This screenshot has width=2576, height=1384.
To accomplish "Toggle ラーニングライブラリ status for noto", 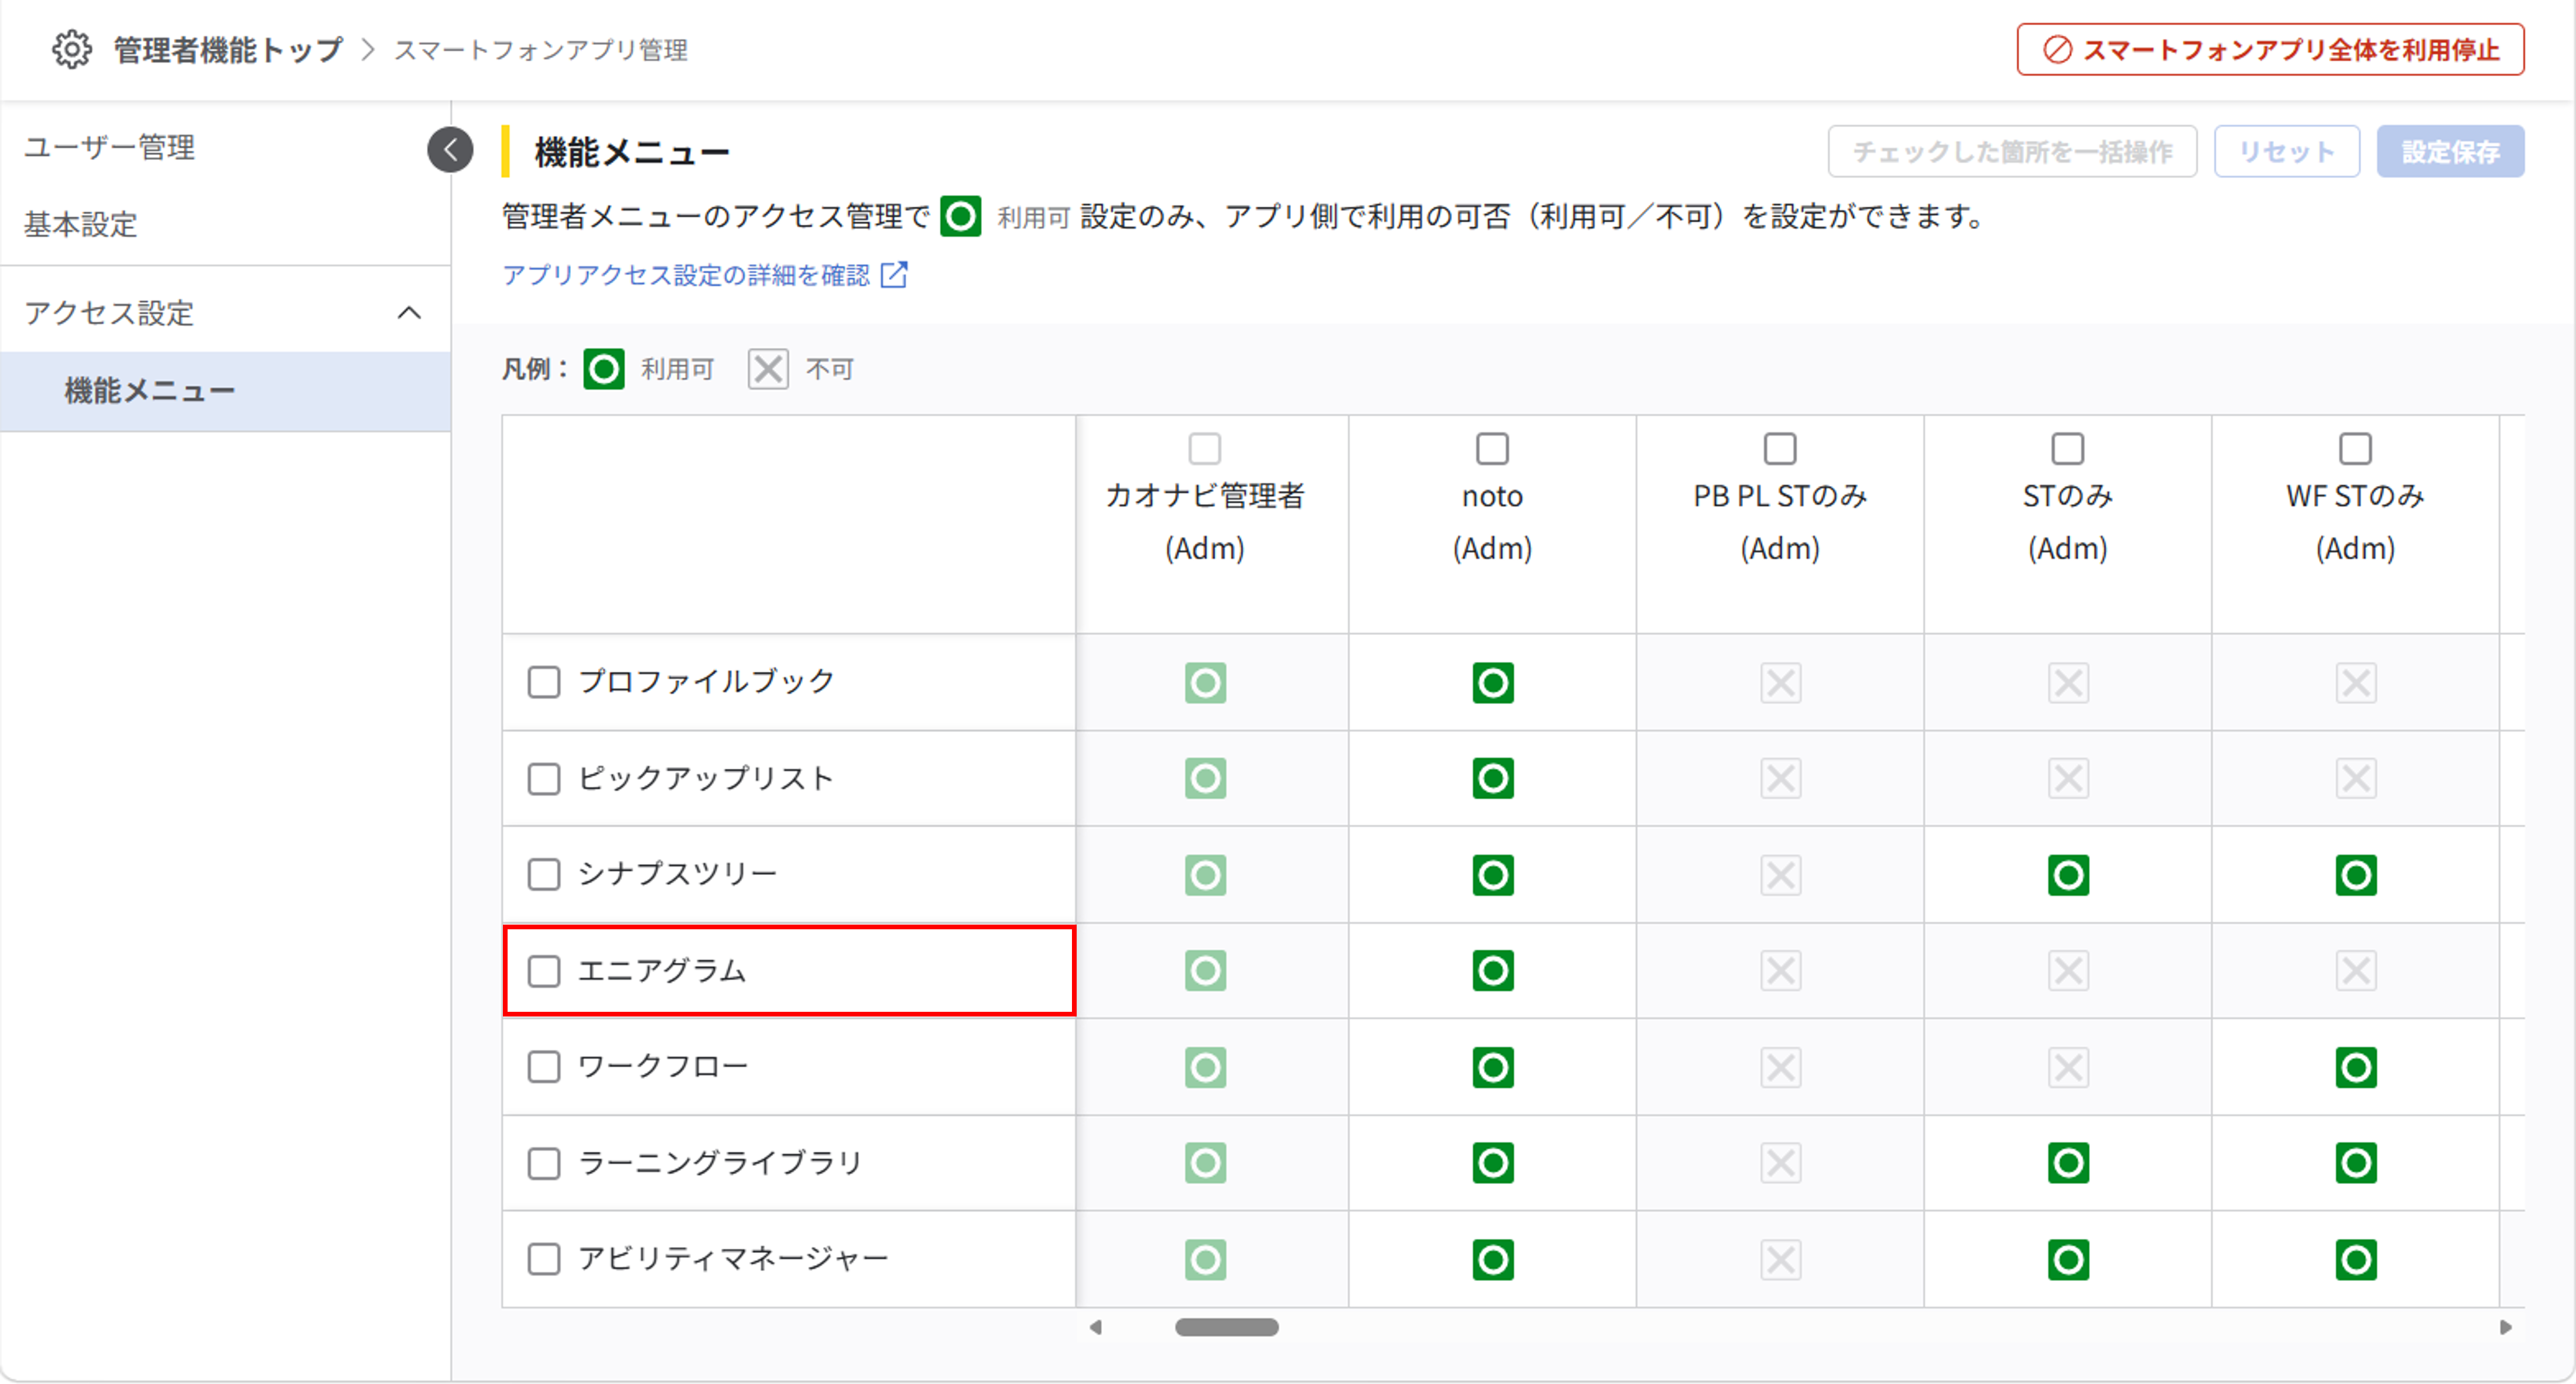I will click(x=1492, y=1163).
